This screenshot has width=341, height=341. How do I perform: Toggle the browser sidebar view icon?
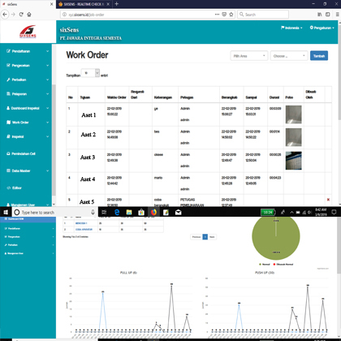328,15
